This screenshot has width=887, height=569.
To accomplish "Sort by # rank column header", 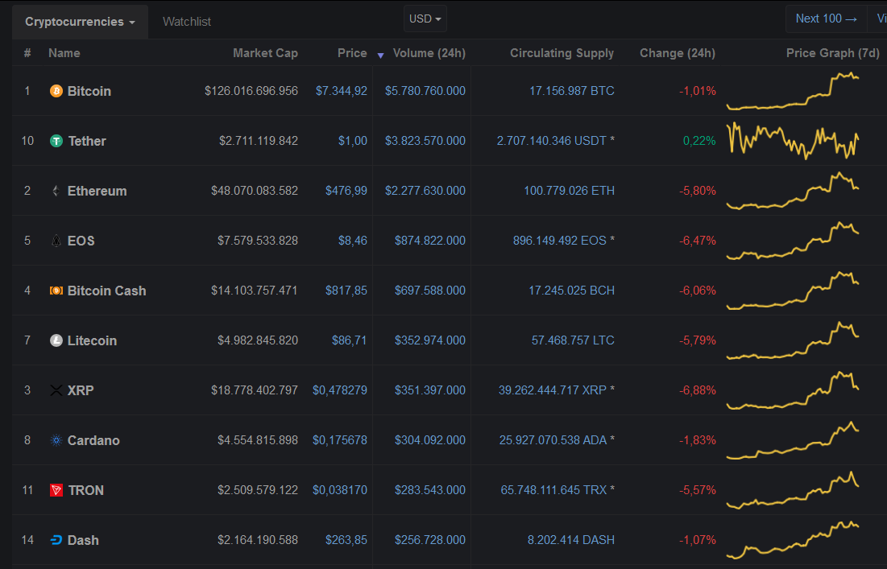I will tap(27, 53).
